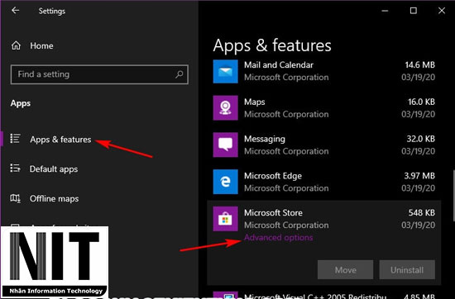Click the Microsoft Store app icon

(x=226, y=219)
